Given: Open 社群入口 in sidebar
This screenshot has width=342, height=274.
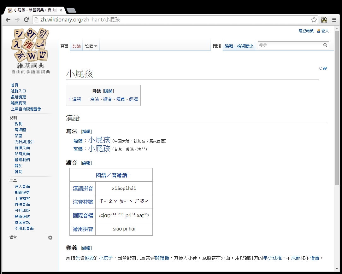Looking at the screenshot, I should click(18, 91).
